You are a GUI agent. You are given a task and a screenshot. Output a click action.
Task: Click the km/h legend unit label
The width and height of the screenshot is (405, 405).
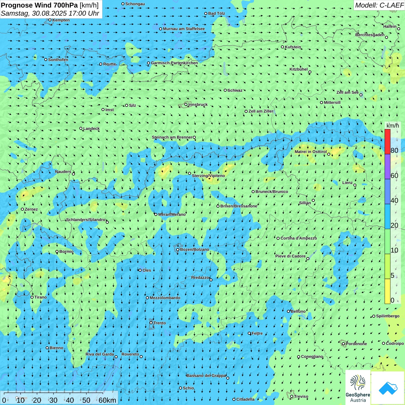pyautogui.click(x=393, y=126)
